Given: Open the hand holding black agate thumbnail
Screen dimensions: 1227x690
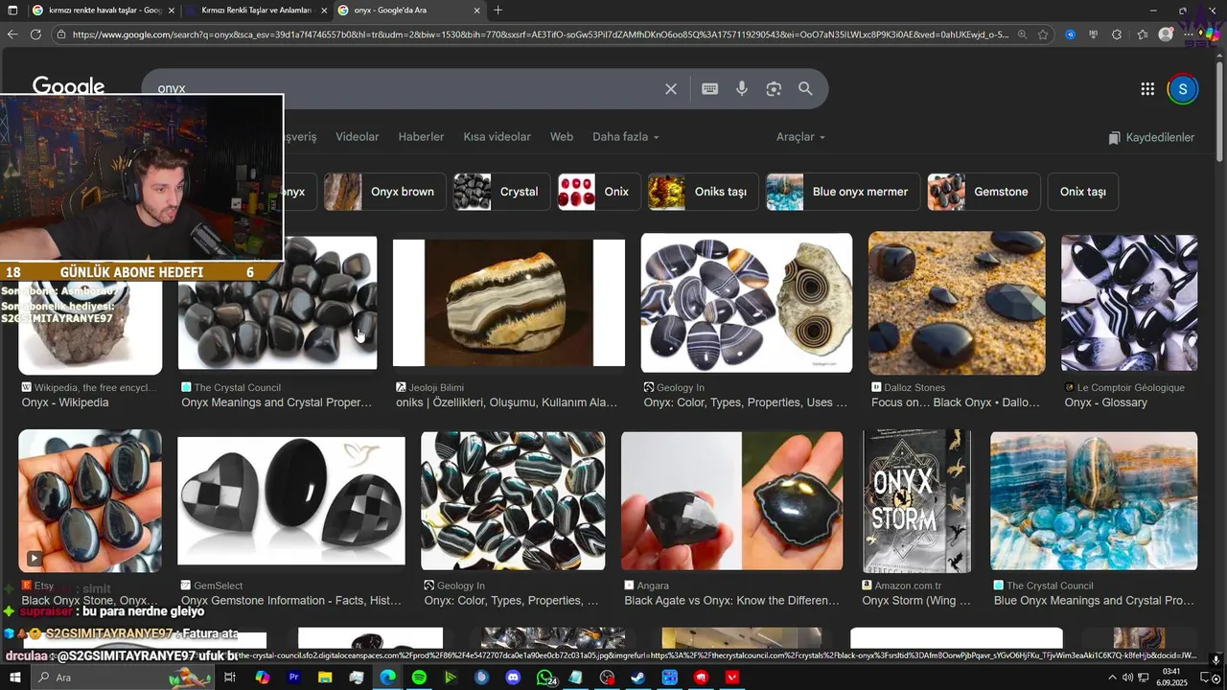Looking at the screenshot, I should (x=732, y=501).
